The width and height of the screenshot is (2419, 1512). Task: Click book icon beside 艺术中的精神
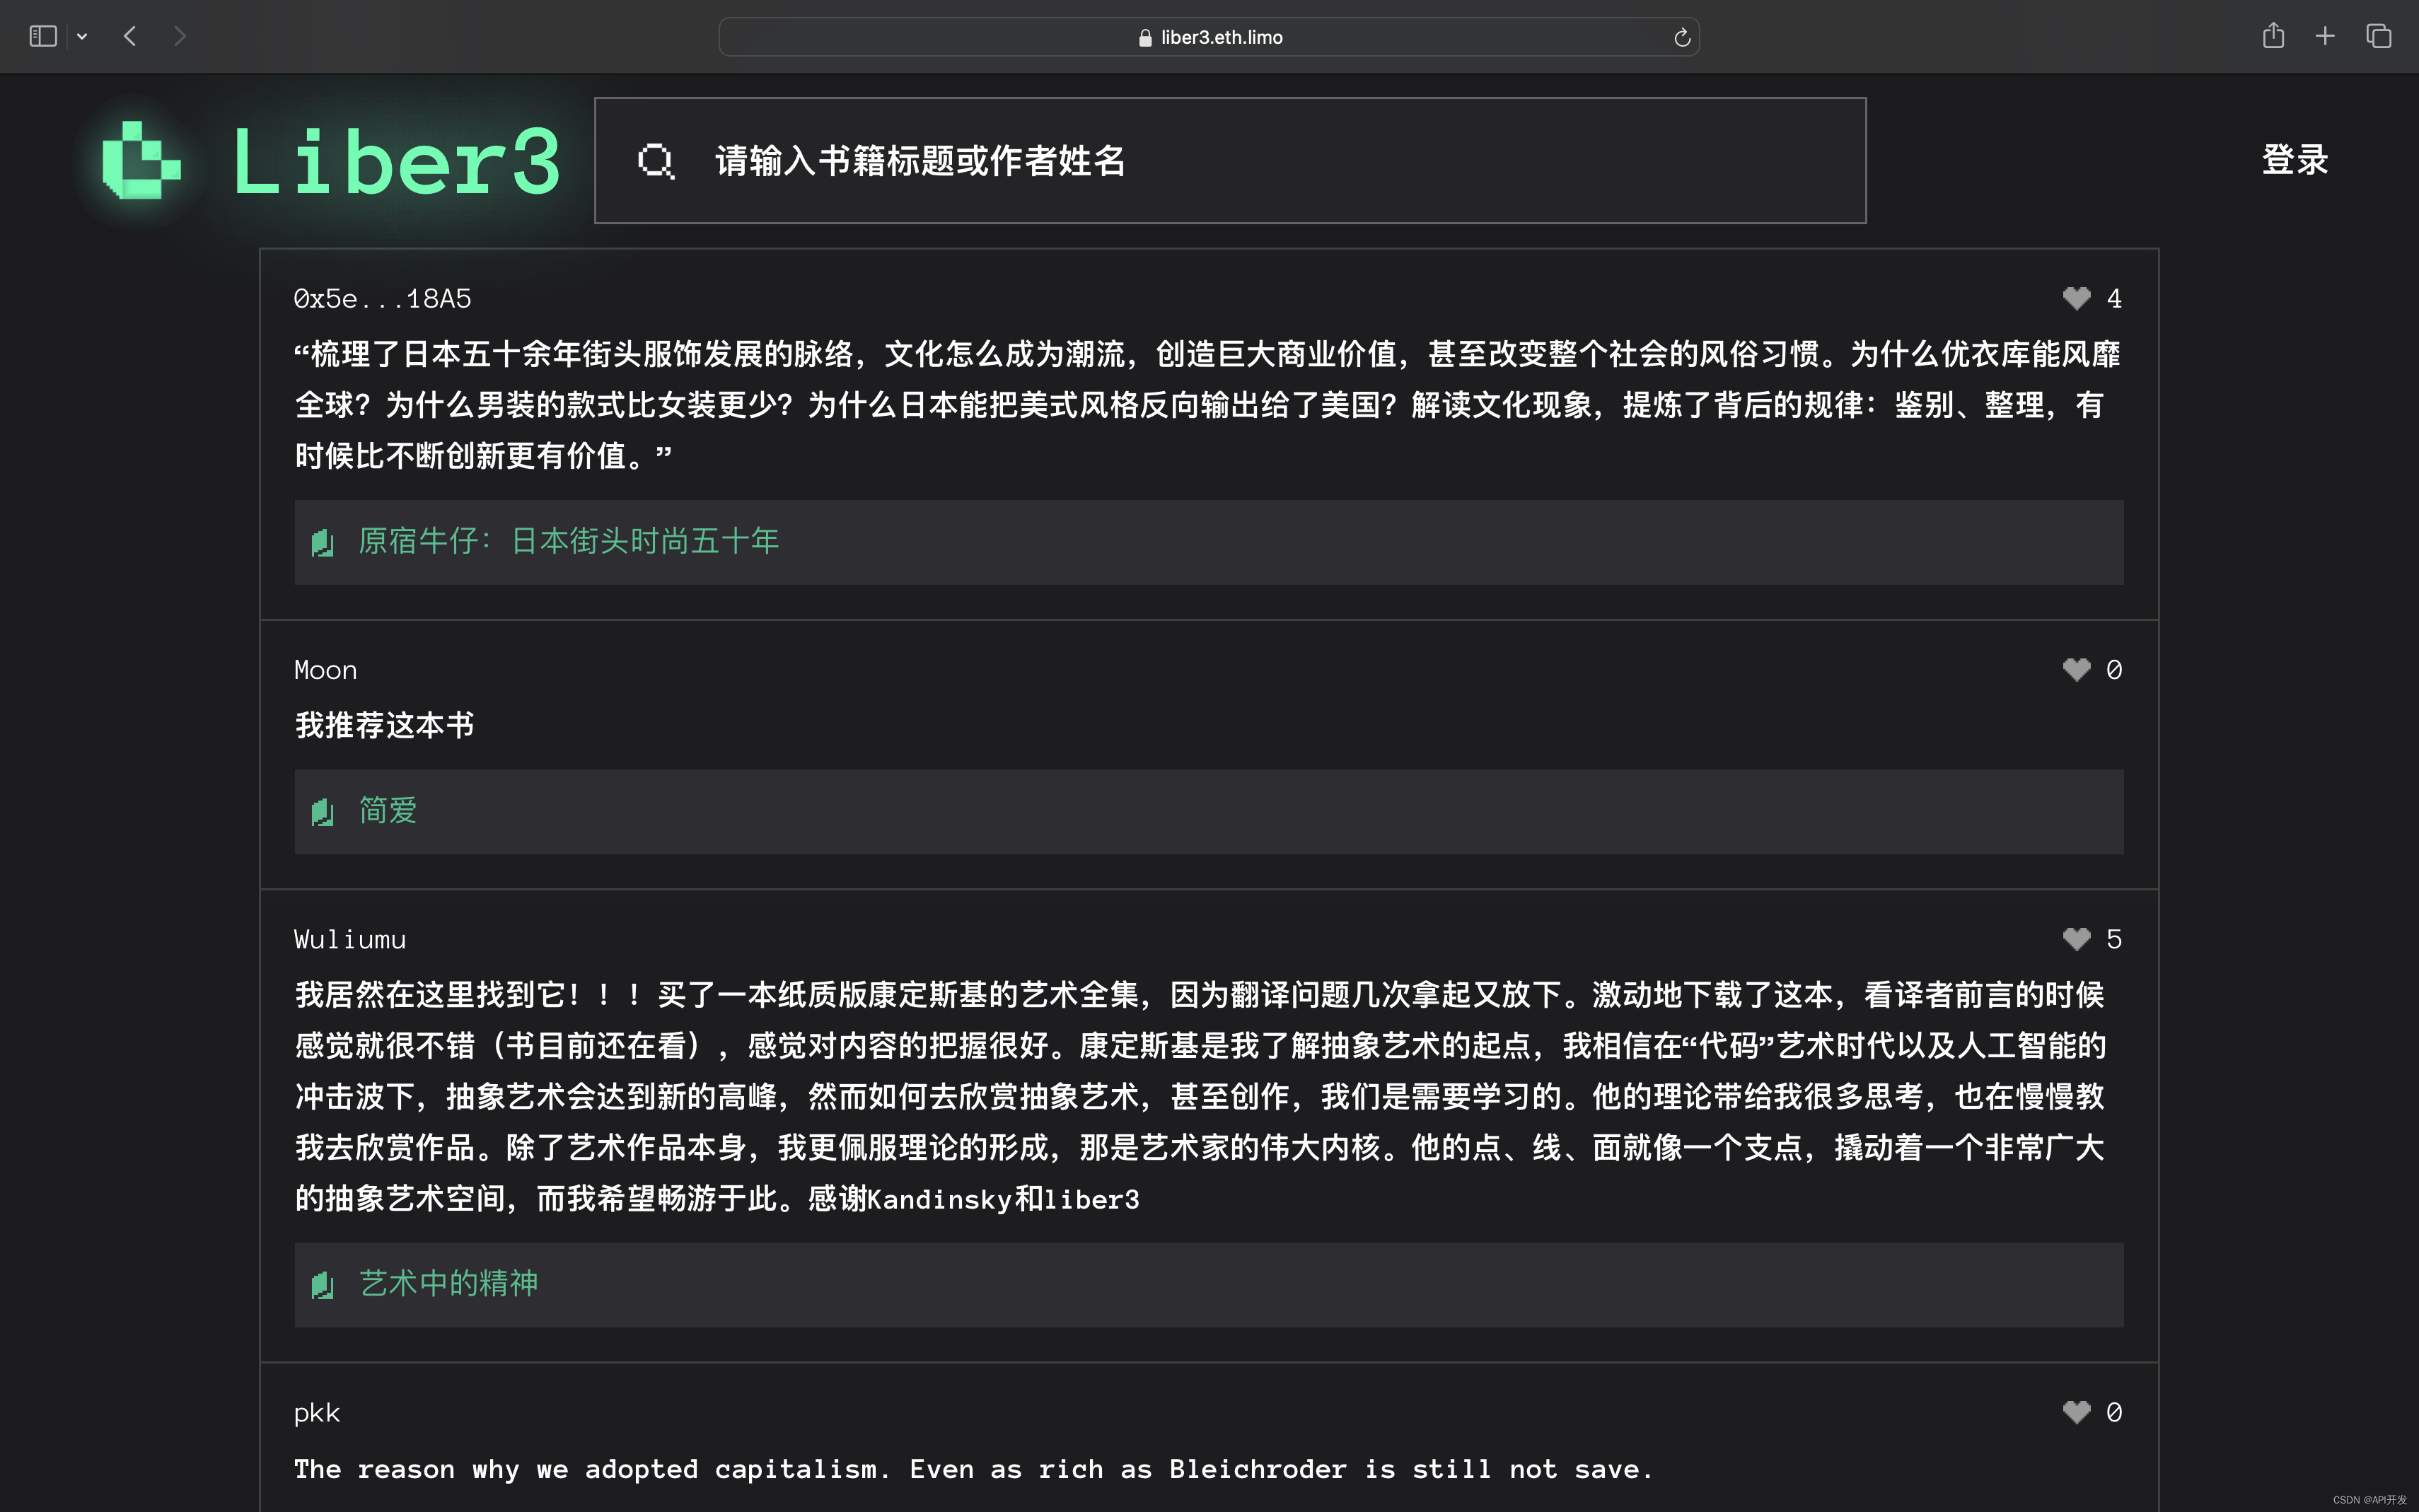click(322, 1285)
